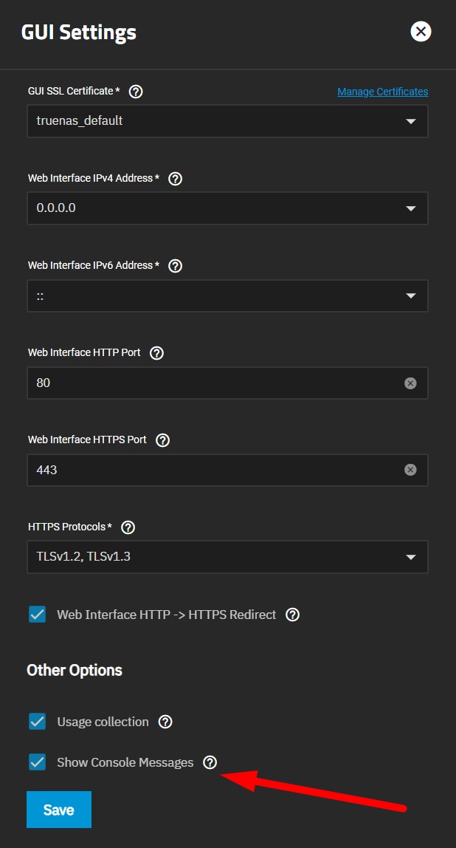Open help icon next to HTTPS Port
The width and height of the screenshot is (456, 848).
(x=162, y=440)
